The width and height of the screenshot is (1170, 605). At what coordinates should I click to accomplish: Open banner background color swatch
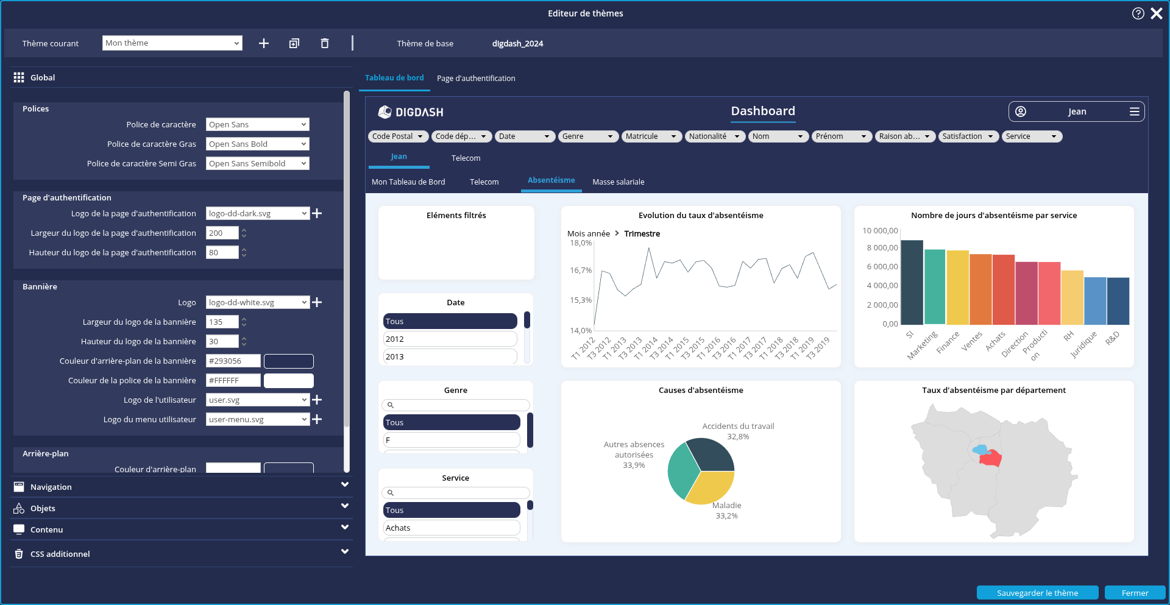point(288,361)
